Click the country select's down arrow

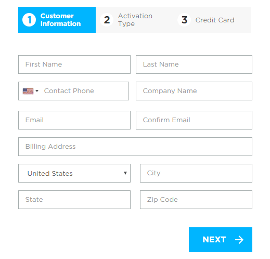click(x=125, y=173)
